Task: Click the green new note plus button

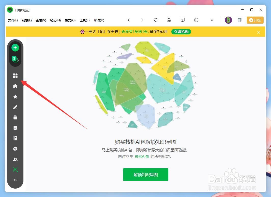Action: pyautogui.click(x=15, y=48)
